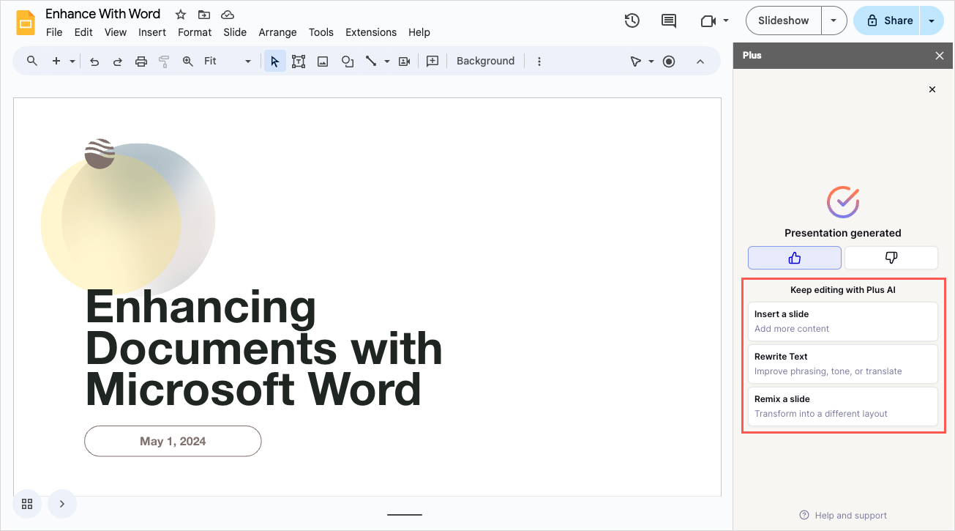Open the three-dot more options
955x531 pixels.
pos(539,62)
